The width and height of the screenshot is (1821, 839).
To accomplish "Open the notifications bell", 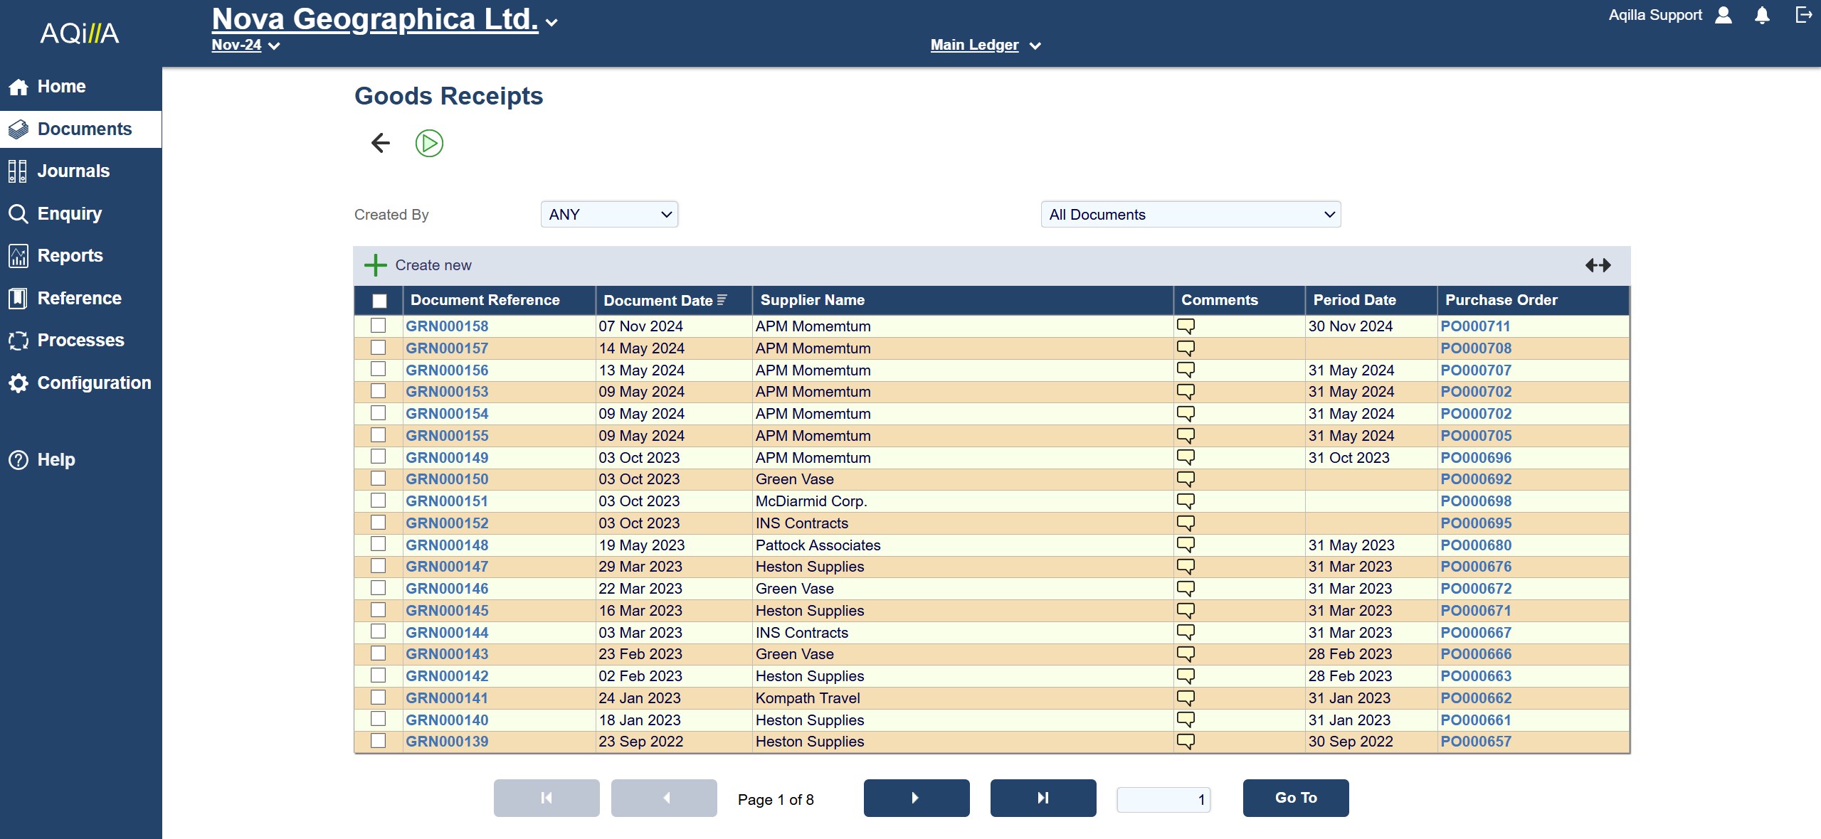I will [x=1762, y=15].
